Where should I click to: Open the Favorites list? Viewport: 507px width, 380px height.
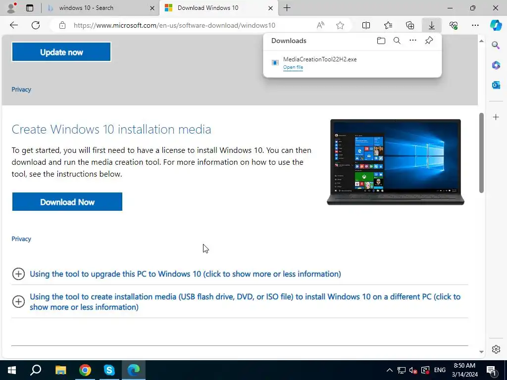click(388, 25)
